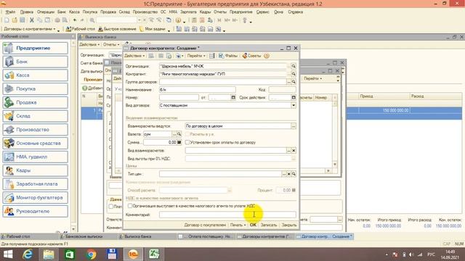Open Файлы in contract dialog toolbar

(x=227, y=56)
